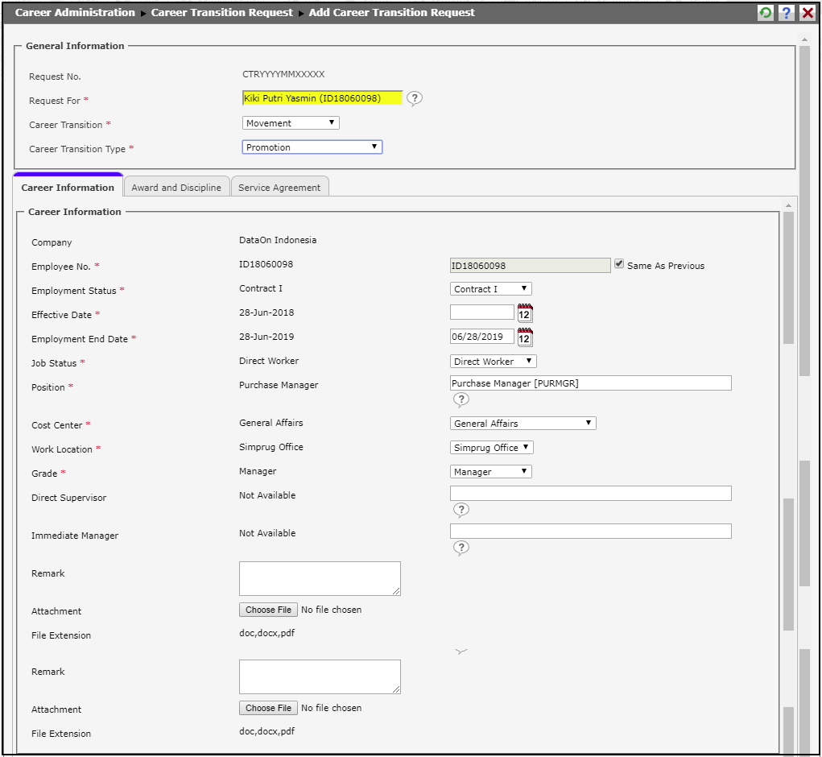This screenshot has width=822, height=757.
Task: Expand the Career Transition dropdown
Action: (291, 123)
